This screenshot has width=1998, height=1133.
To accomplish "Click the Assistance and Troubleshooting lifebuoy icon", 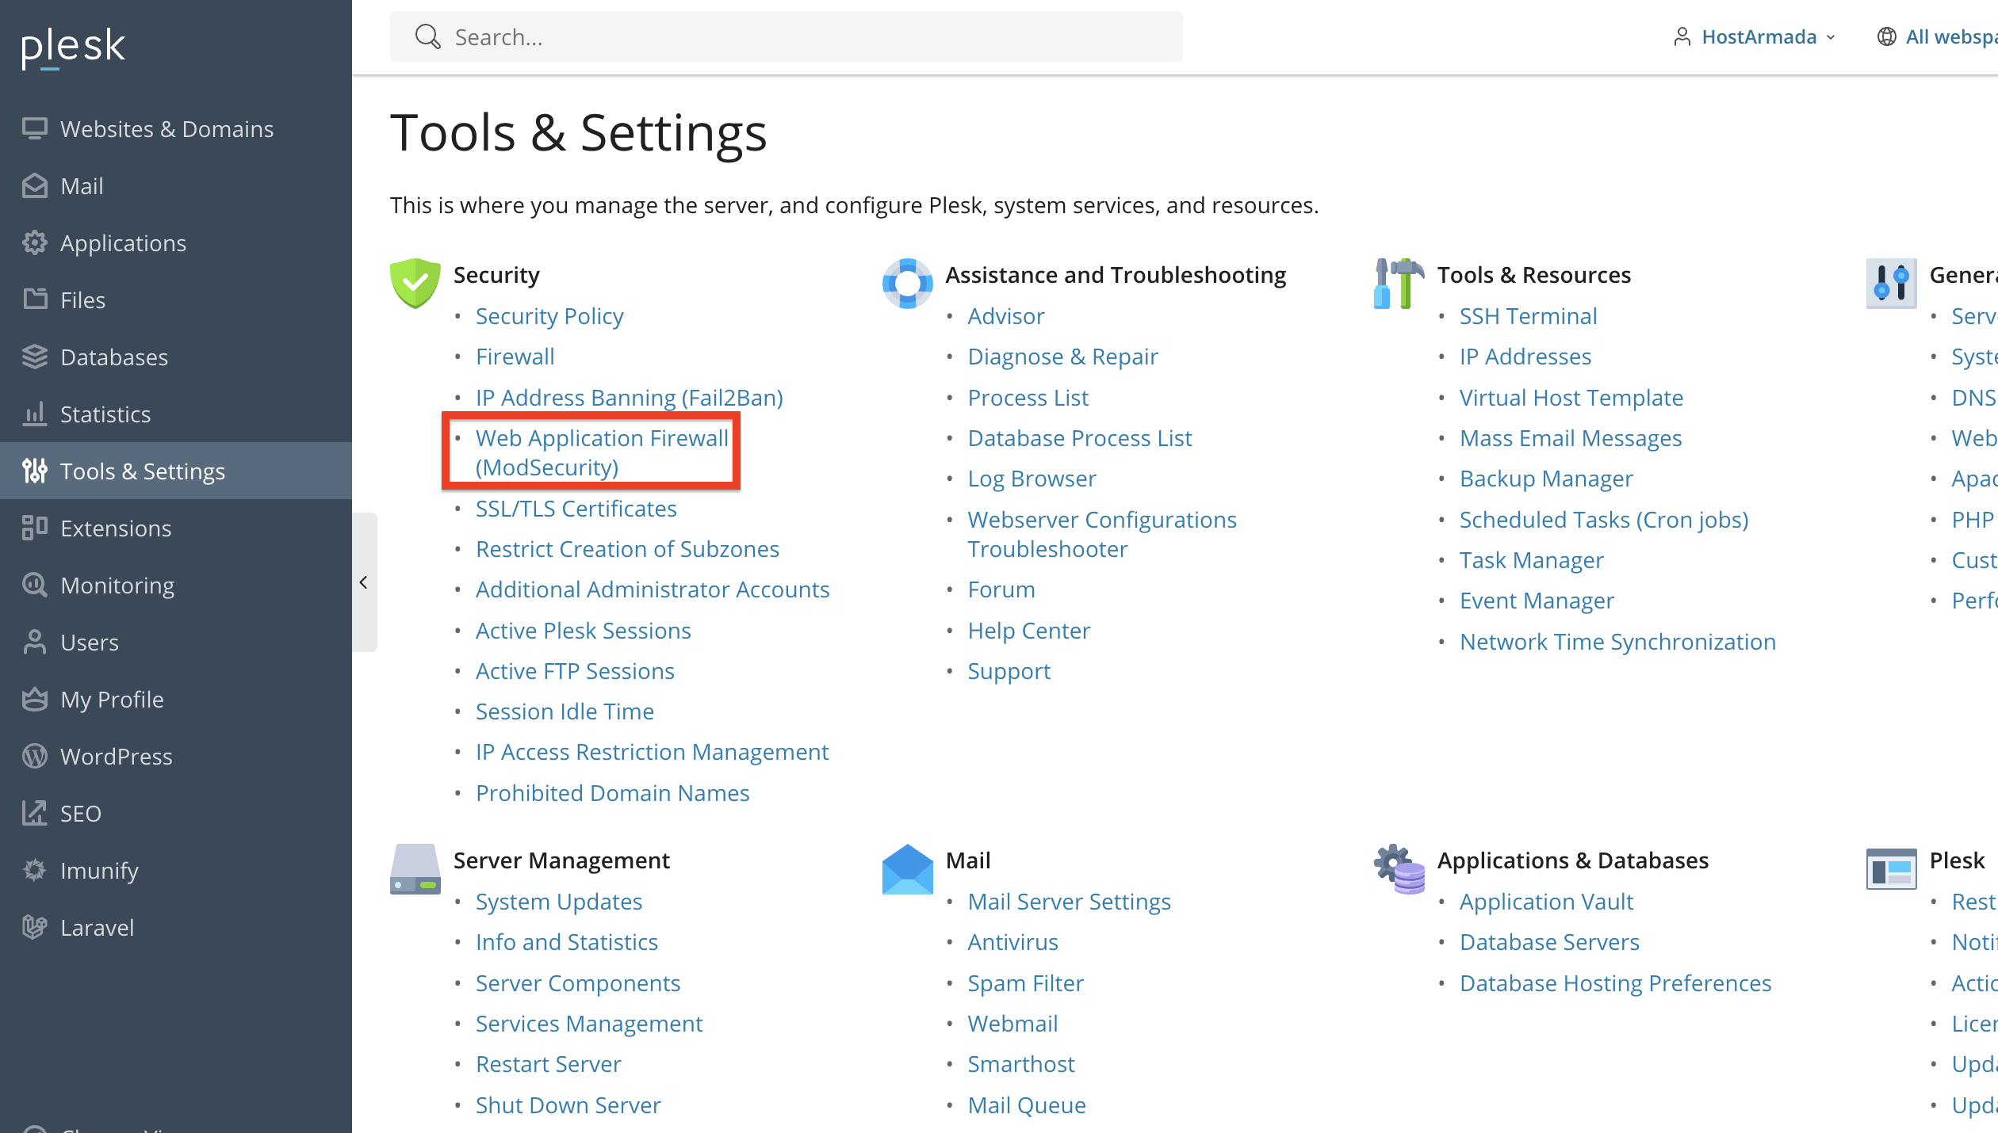I will [906, 283].
